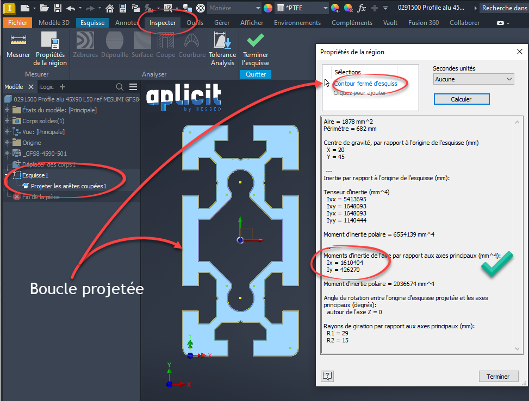Image resolution: width=529 pixels, height=401 pixels.
Task: Click the color wheel appearance icon
Action: [x=268, y=8]
